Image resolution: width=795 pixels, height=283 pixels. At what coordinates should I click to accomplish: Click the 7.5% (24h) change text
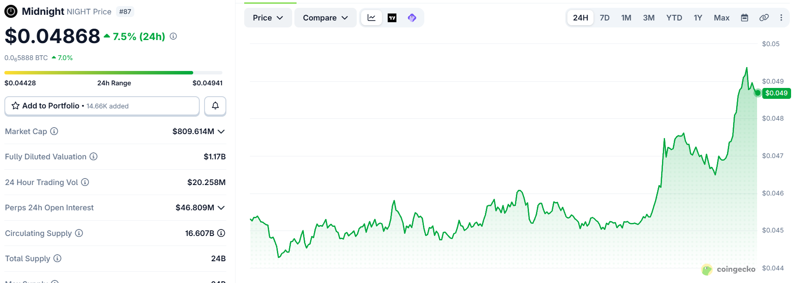139,37
